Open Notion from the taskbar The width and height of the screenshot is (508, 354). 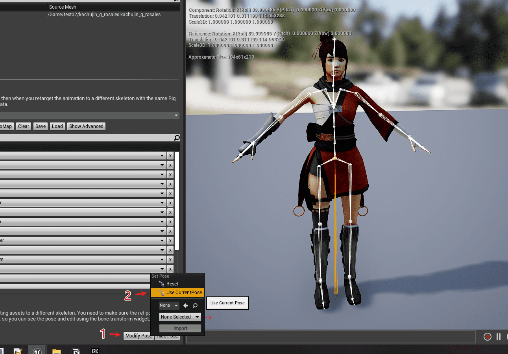tap(76, 350)
